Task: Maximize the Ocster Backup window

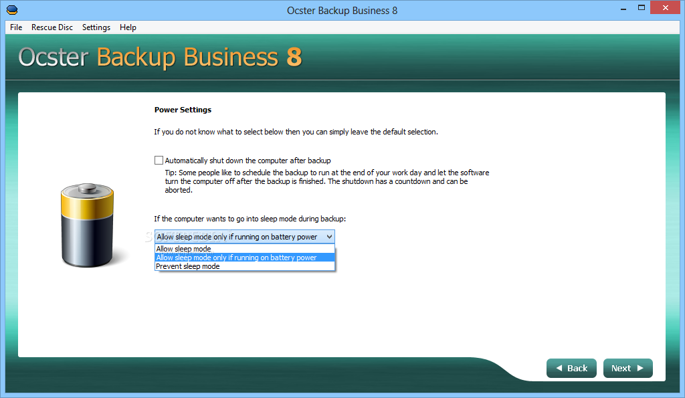Action: [x=642, y=8]
